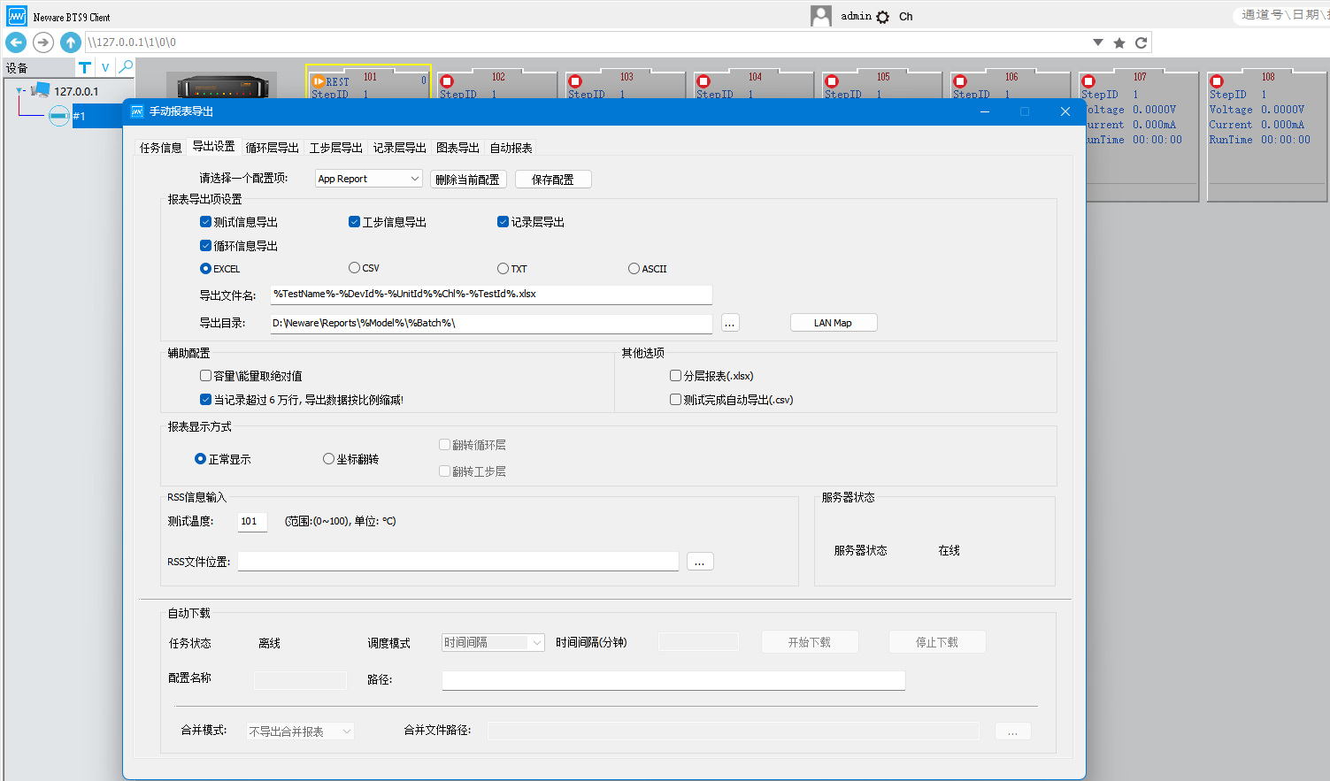Click the 测试温度 value field
The width and height of the screenshot is (1330, 781).
tap(252, 521)
